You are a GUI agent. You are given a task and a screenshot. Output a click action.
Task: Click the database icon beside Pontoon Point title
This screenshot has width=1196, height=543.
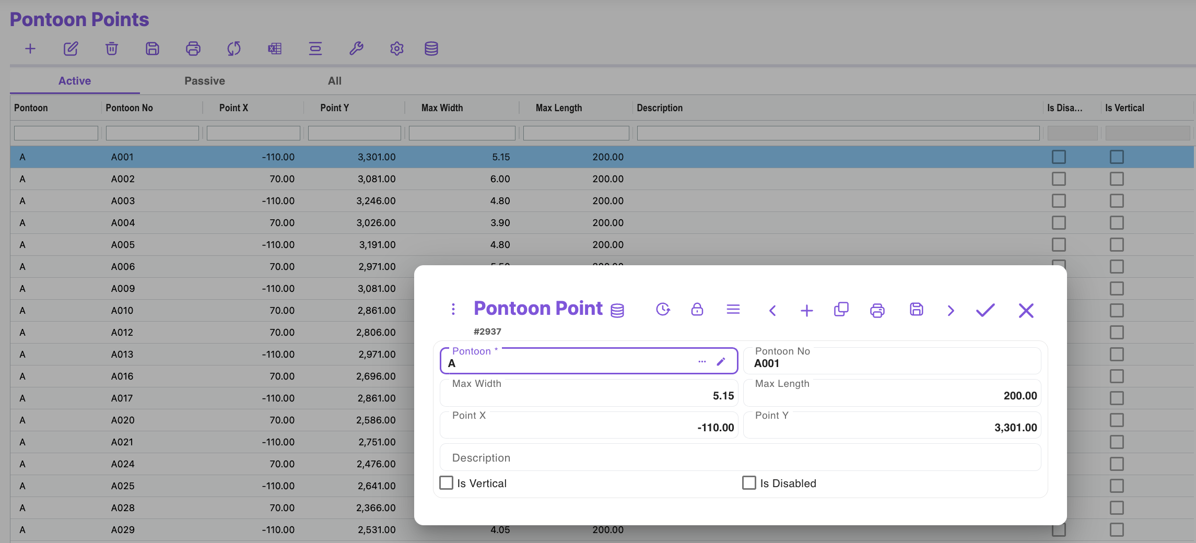(x=617, y=311)
